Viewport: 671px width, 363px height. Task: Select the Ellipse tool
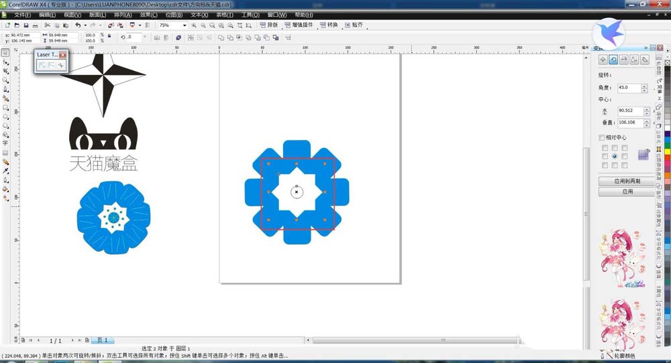click(x=5, y=116)
